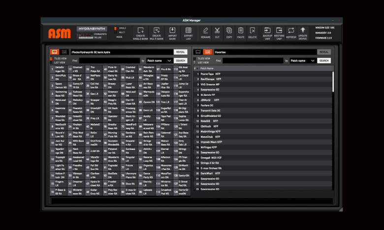Select tile 115 Jump Up LR
The image size is (384, 230).
coord(182,86)
